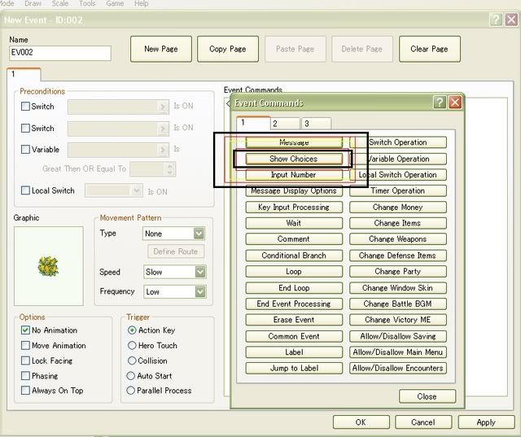Select the Parallel Process trigger

131,390
